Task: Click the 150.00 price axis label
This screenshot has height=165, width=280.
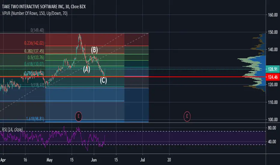Action: 273,32
